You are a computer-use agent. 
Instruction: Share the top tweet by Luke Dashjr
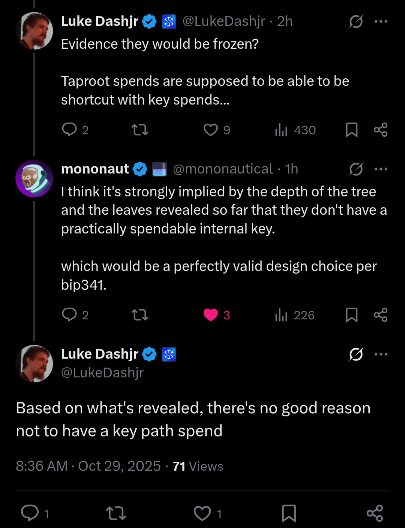tap(381, 130)
